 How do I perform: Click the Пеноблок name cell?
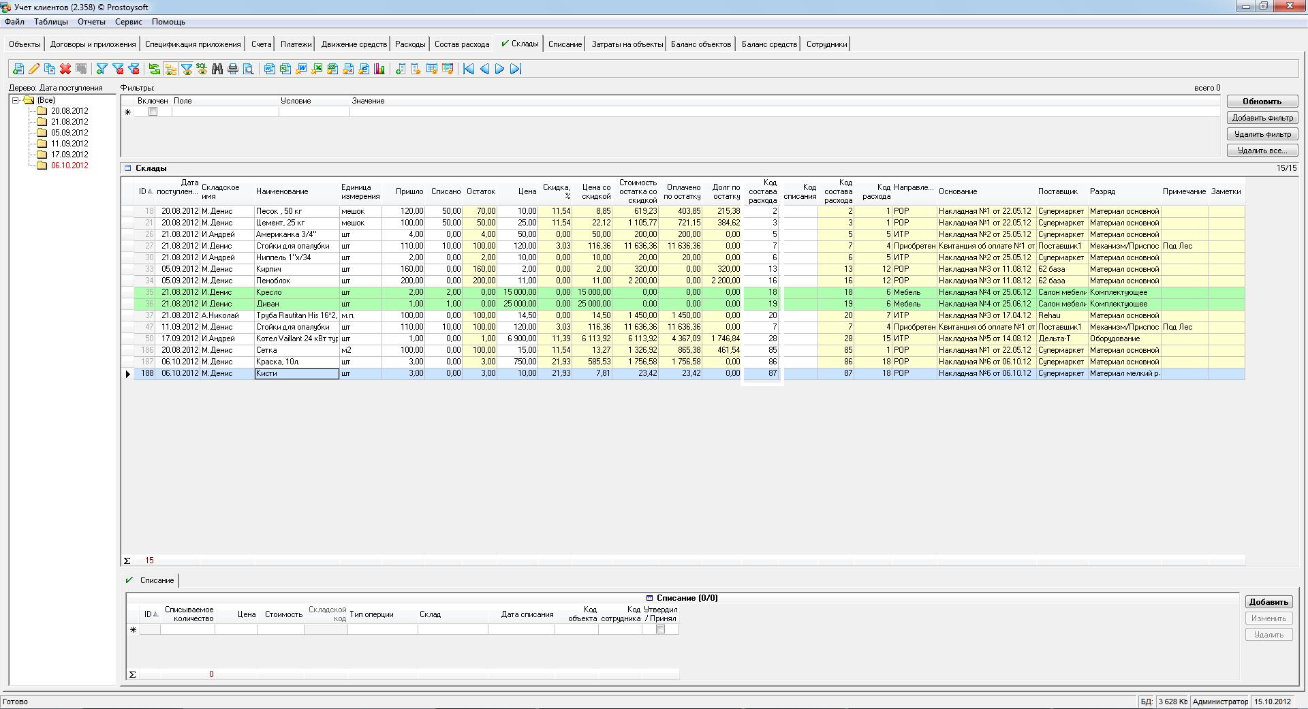click(x=296, y=281)
